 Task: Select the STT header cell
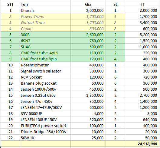click(10, 4)
